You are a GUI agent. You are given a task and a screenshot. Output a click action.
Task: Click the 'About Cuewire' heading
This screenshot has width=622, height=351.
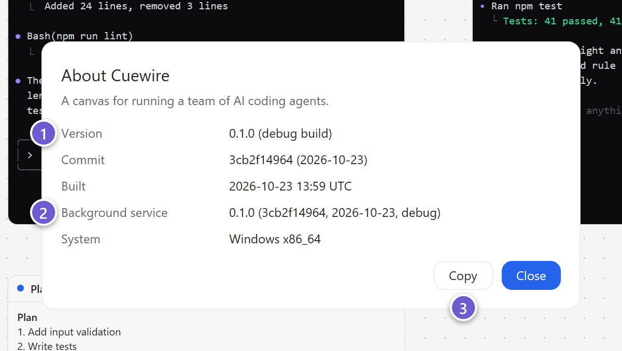coord(115,76)
